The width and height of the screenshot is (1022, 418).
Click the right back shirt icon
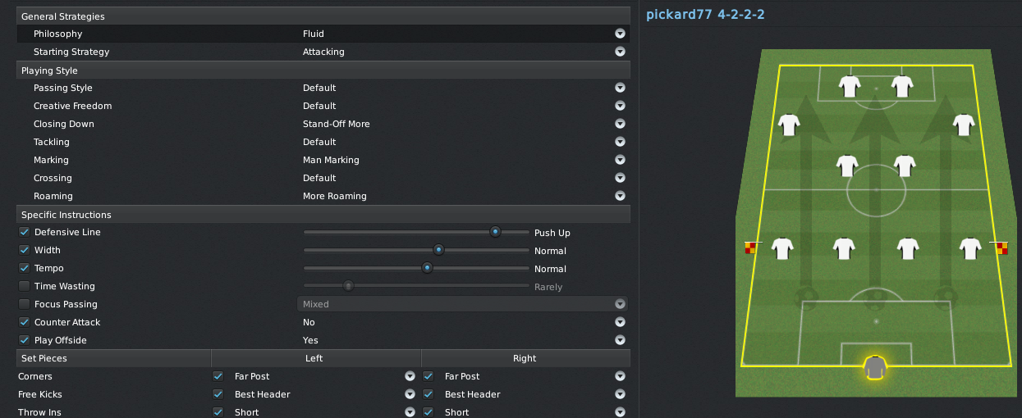970,248
